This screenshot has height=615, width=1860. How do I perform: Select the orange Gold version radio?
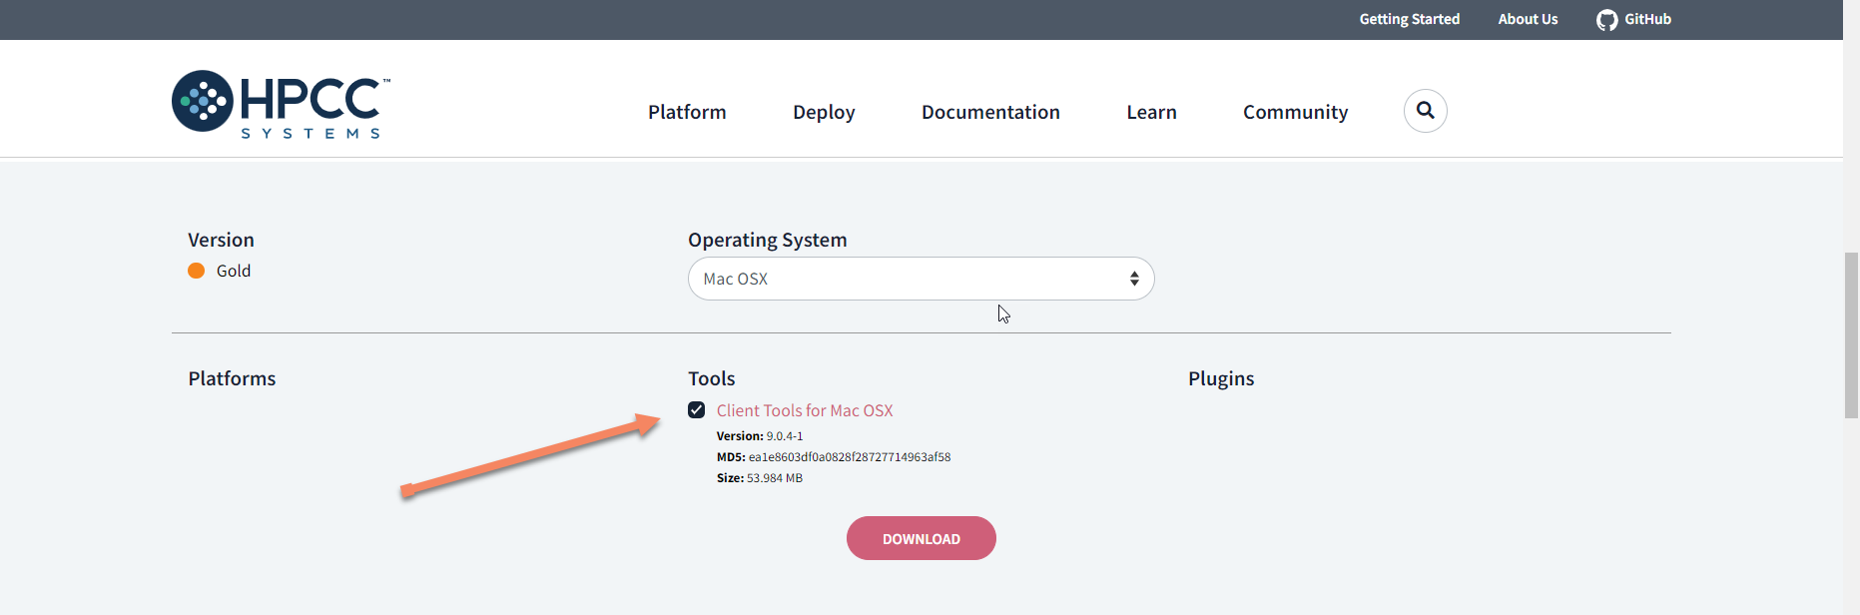pyautogui.click(x=197, y=271)
